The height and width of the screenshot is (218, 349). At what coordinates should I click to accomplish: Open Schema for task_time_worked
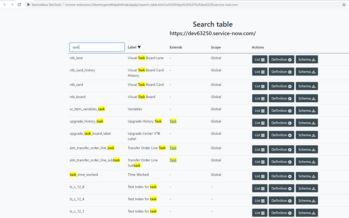(x=307, y=176)
